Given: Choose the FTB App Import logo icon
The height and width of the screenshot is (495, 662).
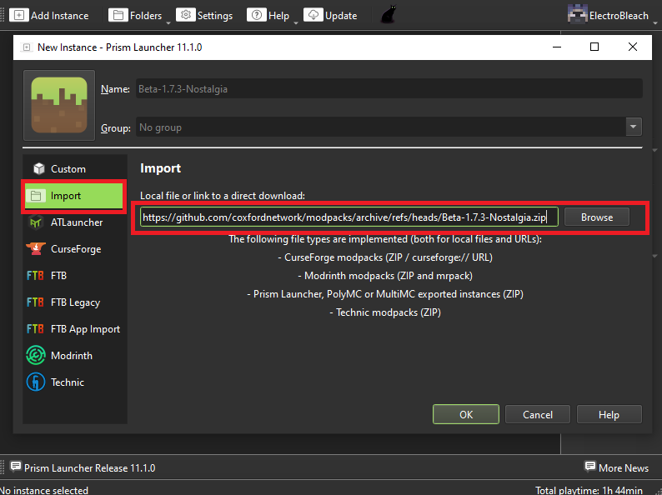Looking at the screenshot, I should (35, 328).
